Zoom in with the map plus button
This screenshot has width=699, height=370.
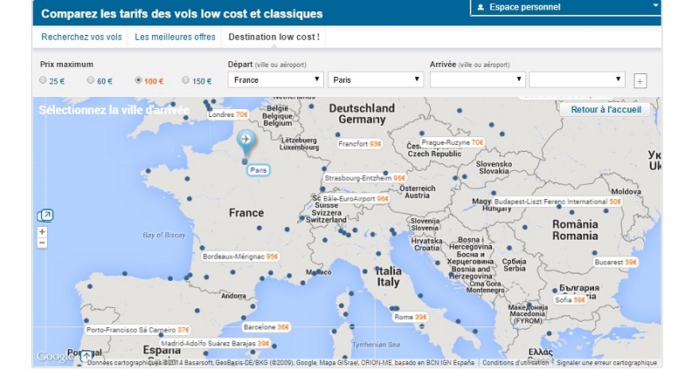(42, 232)
